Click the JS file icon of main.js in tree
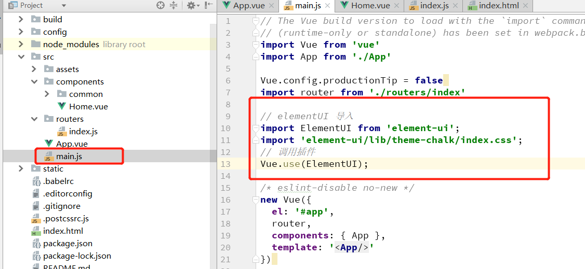This screenshot has width=585, height=269. (x=48, y=157)
